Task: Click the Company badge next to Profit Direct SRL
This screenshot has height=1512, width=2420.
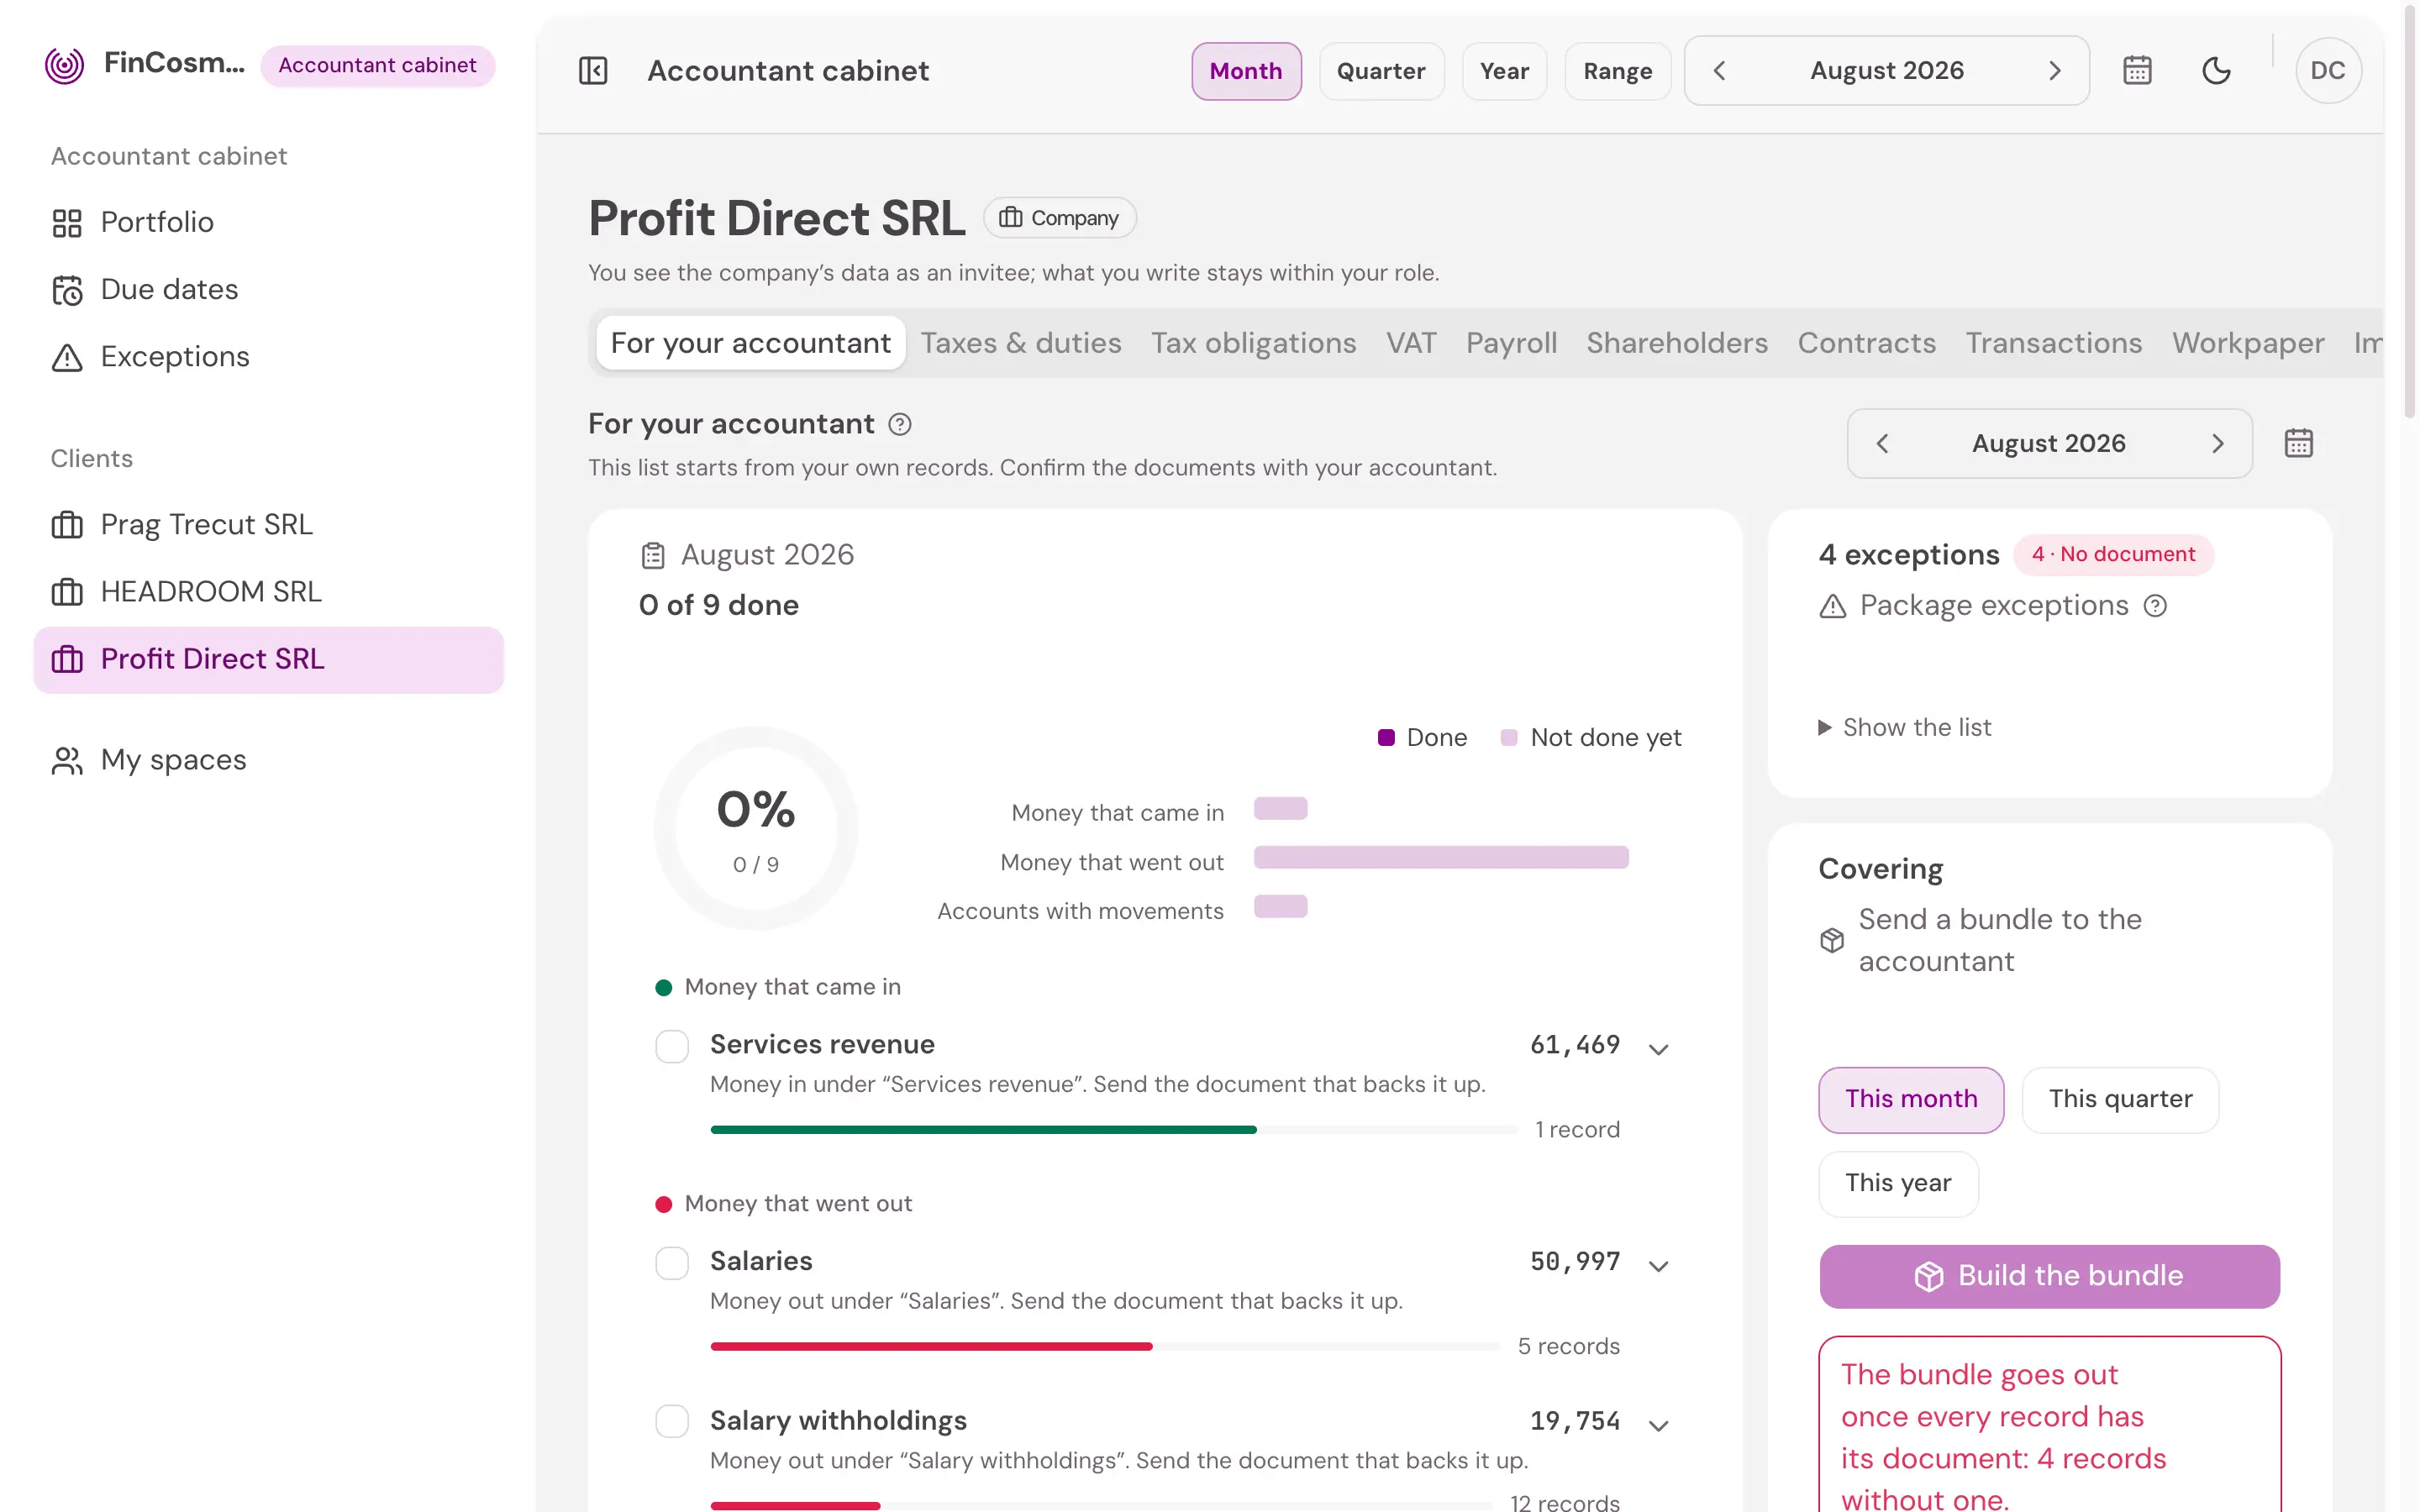Action: coord(1059,218)
